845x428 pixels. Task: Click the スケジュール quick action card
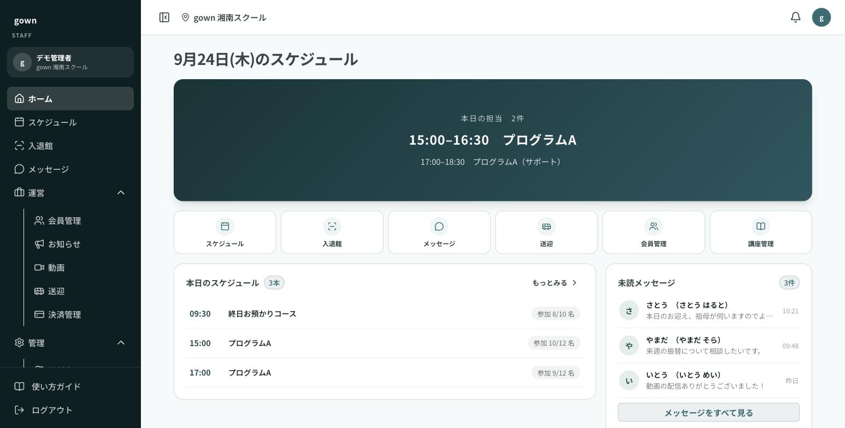coord(225,233)
